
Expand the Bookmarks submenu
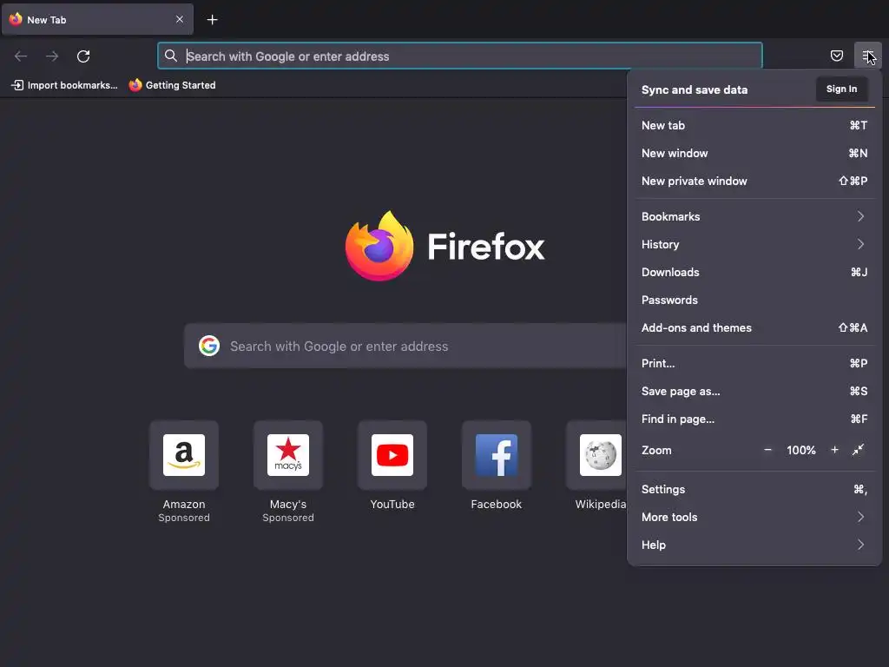pos(754,216)
